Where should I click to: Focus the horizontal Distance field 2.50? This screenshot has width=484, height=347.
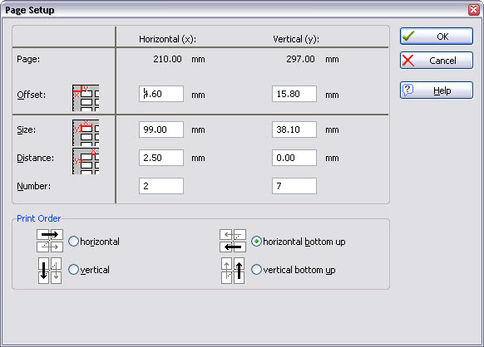coord(161,158)
